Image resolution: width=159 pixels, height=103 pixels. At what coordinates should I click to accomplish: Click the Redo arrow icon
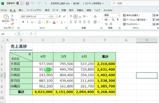[39, 3]
